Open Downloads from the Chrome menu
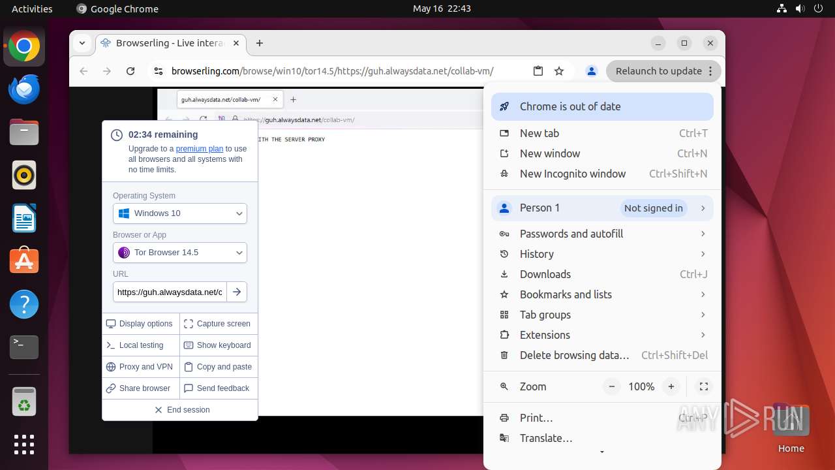Image resolution: width=835 pixels, height=470 pixels. (602, 274)
